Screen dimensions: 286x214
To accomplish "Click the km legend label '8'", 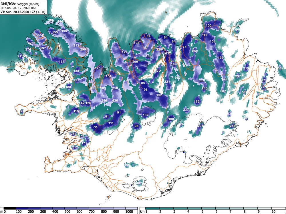I will point(245,212).
